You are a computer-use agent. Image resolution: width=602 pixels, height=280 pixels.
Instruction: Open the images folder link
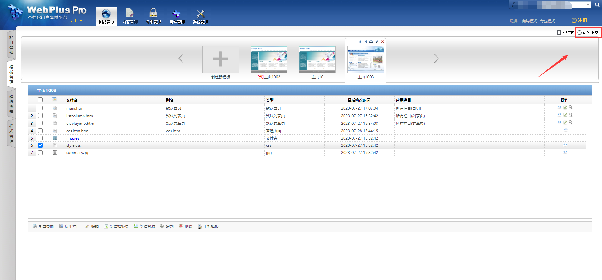coord(73,138)
